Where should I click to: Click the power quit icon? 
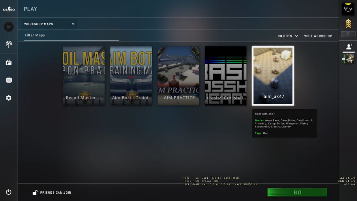pyautogui.click(x=9, y=192)
